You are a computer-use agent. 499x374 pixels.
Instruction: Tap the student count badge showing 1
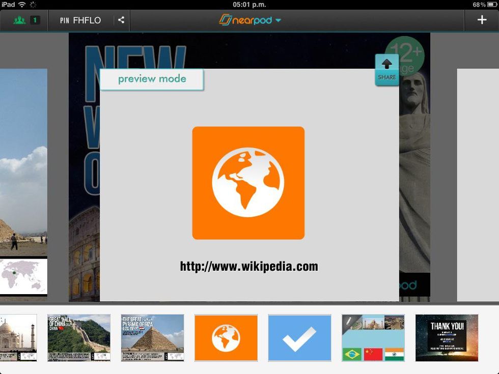point(35,20)
